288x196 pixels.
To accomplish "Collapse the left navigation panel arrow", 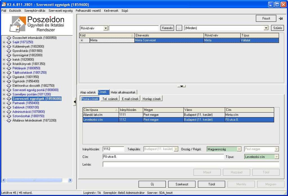I will coord(75,102).
